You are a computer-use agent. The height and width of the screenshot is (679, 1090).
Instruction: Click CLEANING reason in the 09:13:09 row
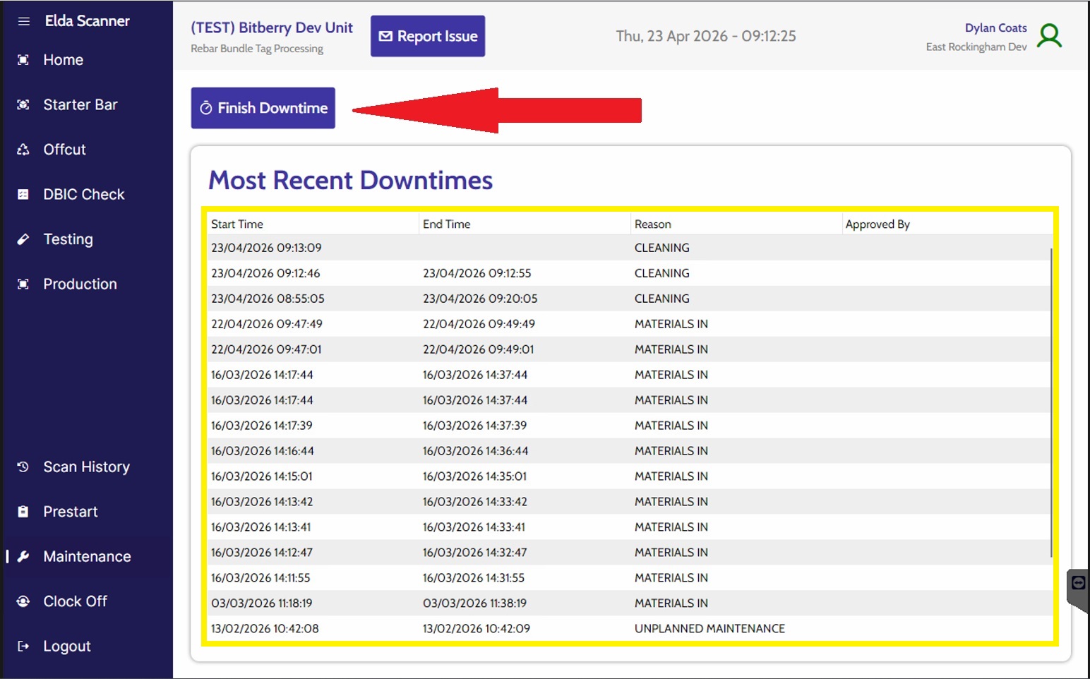662,248
